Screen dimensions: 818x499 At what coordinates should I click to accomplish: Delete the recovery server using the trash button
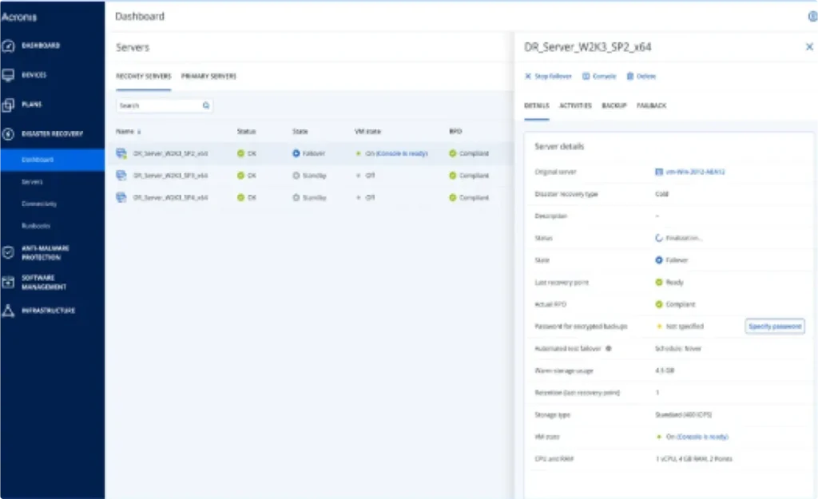pyautogui.click(x=641, y=76)
